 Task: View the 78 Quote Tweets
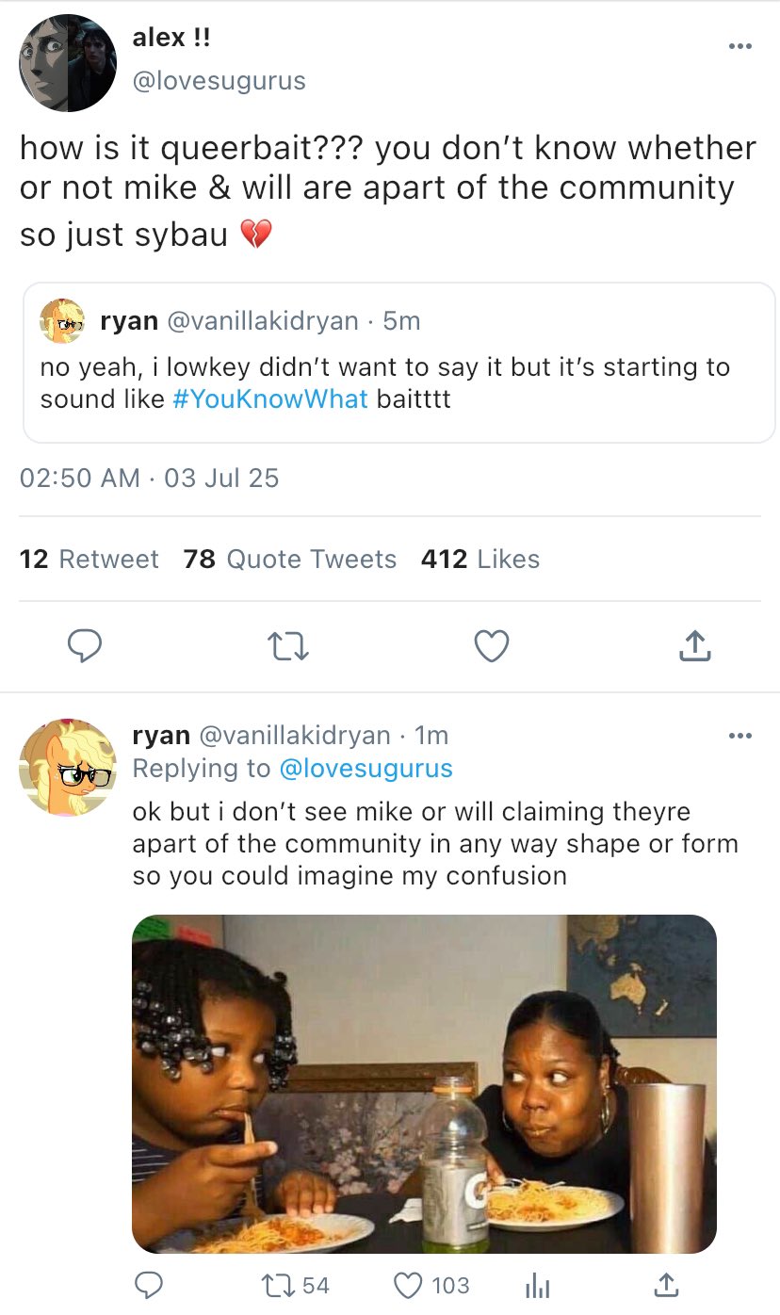(x=290, y=560)
